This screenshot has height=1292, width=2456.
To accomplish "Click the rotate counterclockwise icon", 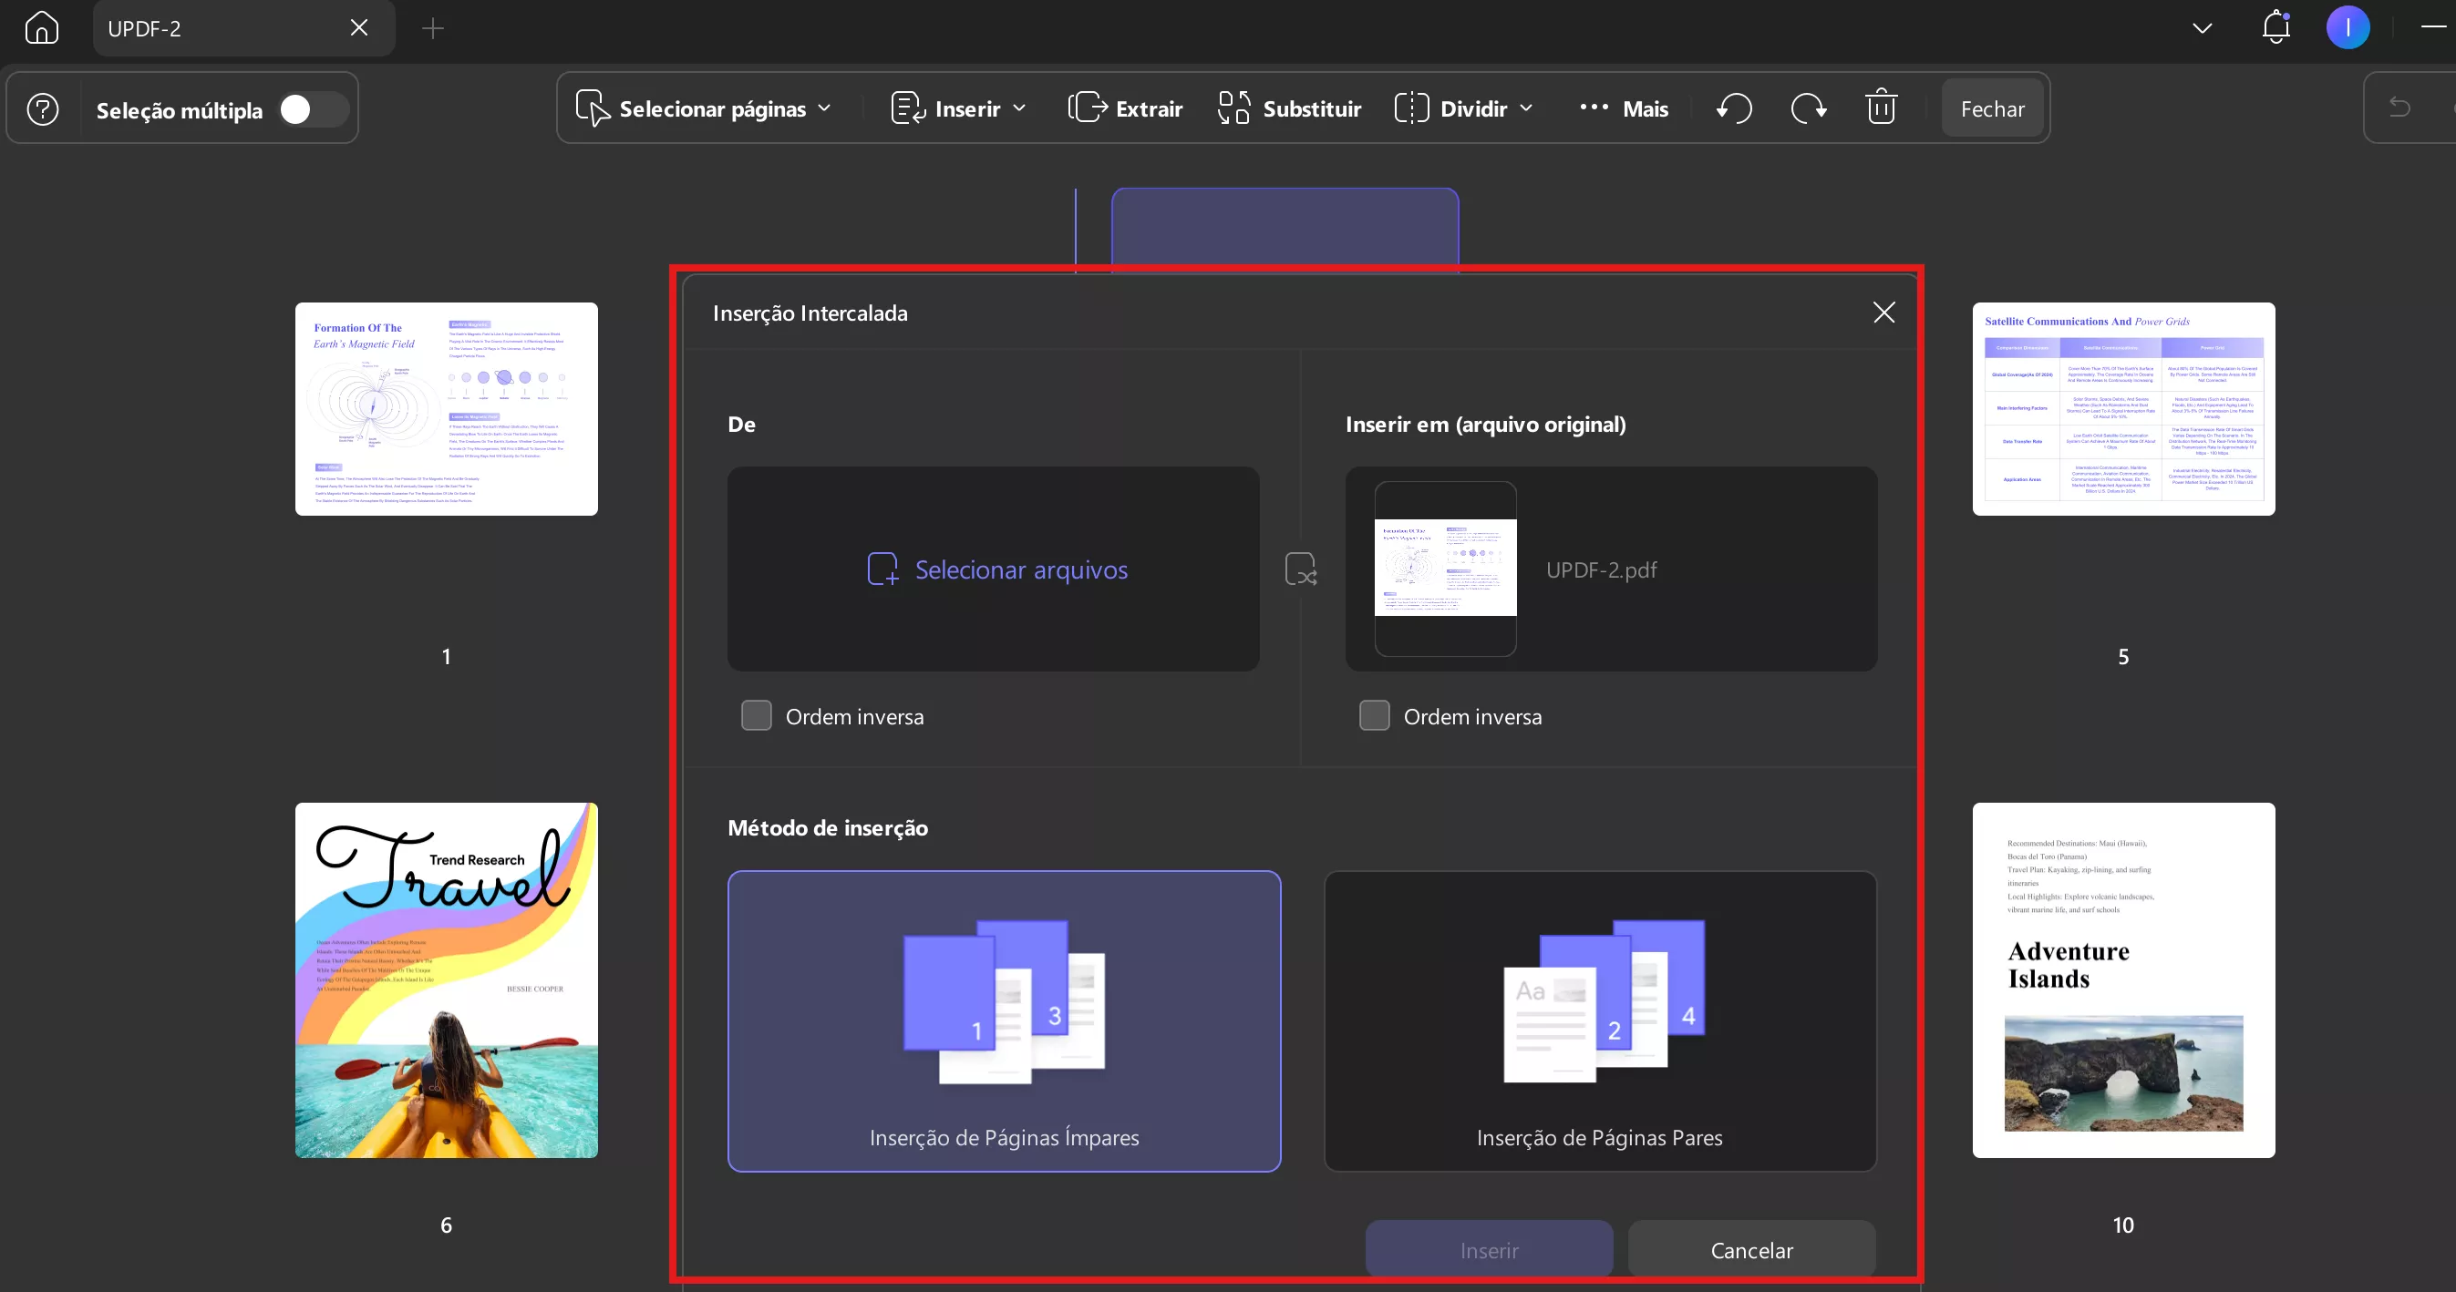I will [1733, 108].
